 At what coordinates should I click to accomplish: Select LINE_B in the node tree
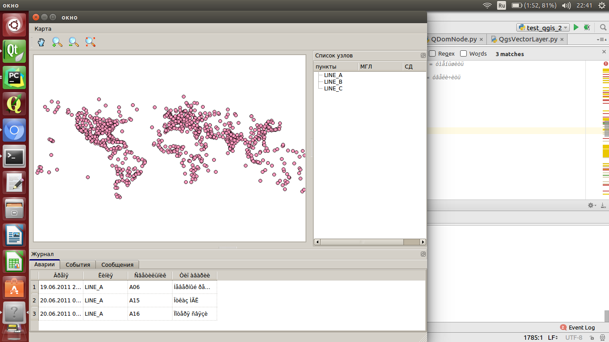(x=333, y=82)
